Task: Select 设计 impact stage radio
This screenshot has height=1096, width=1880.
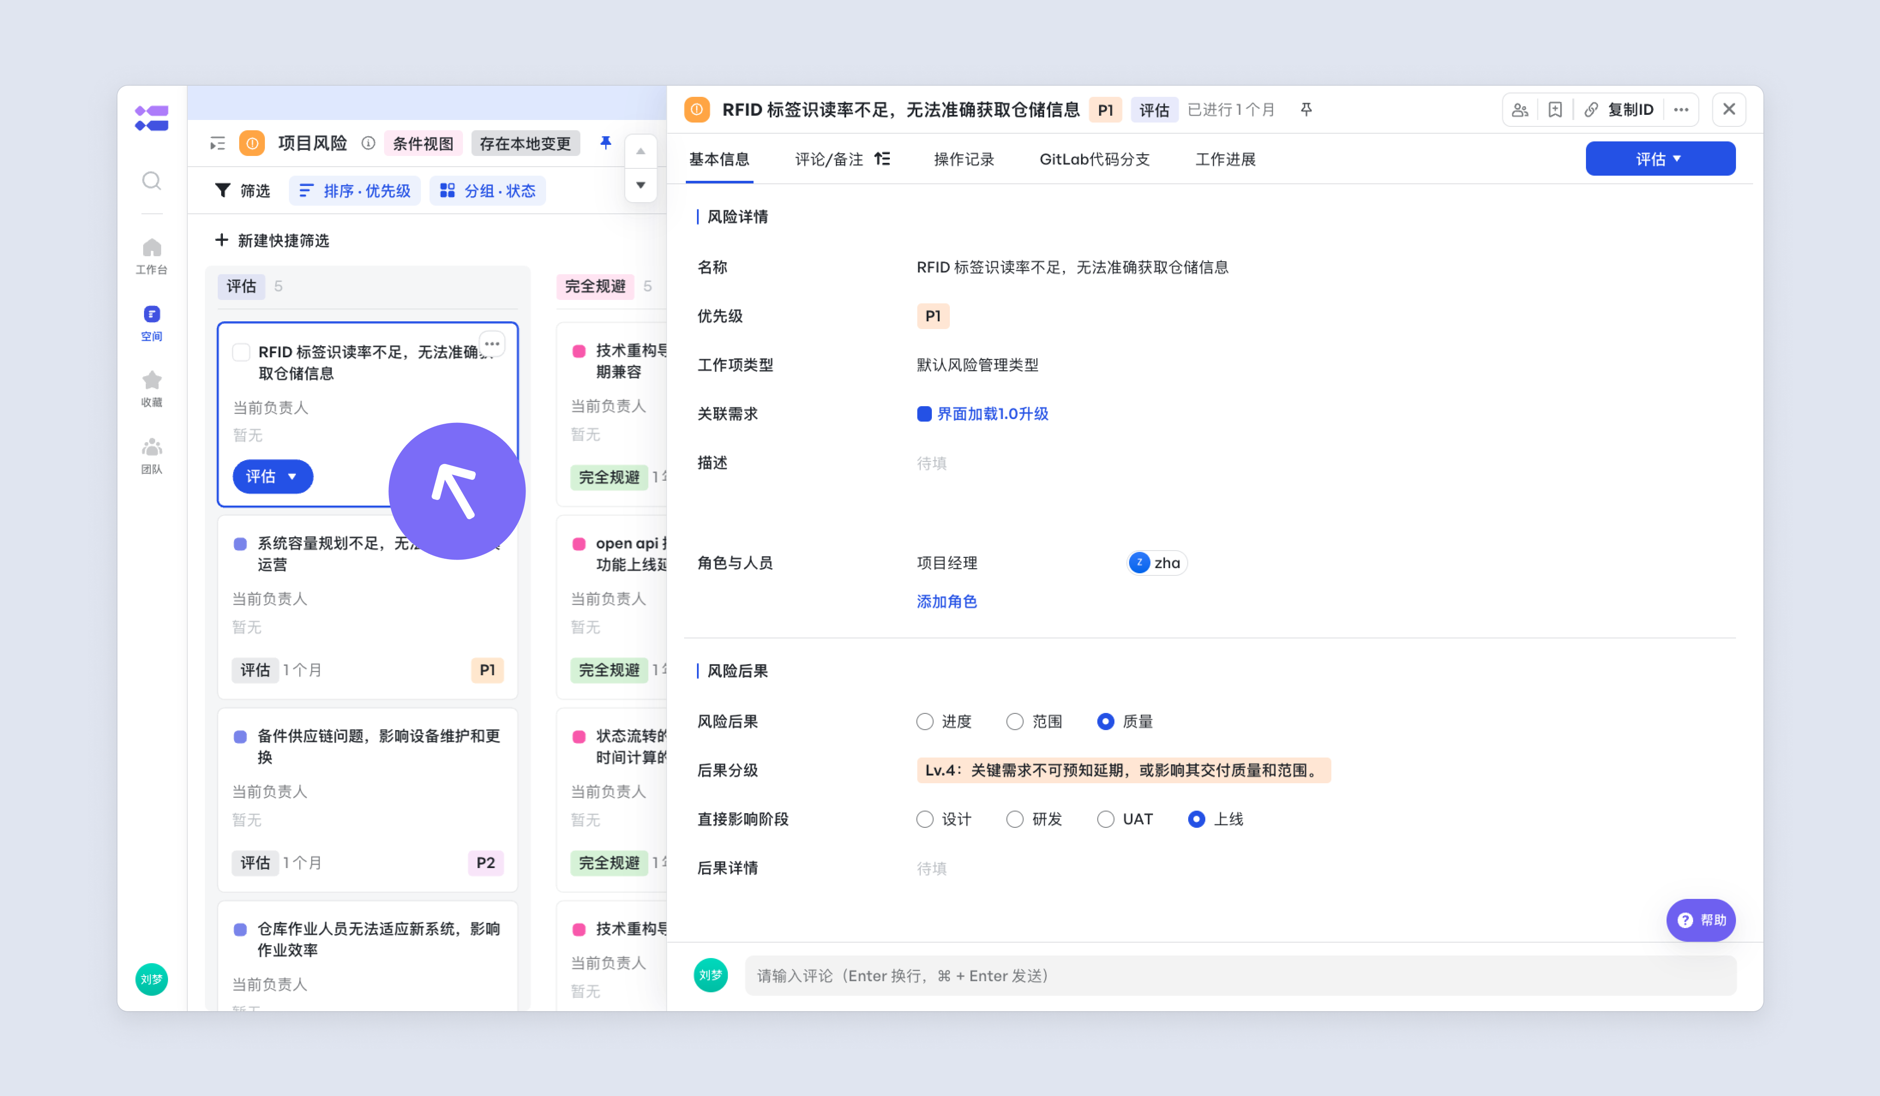Action: (x=924, y=819)
